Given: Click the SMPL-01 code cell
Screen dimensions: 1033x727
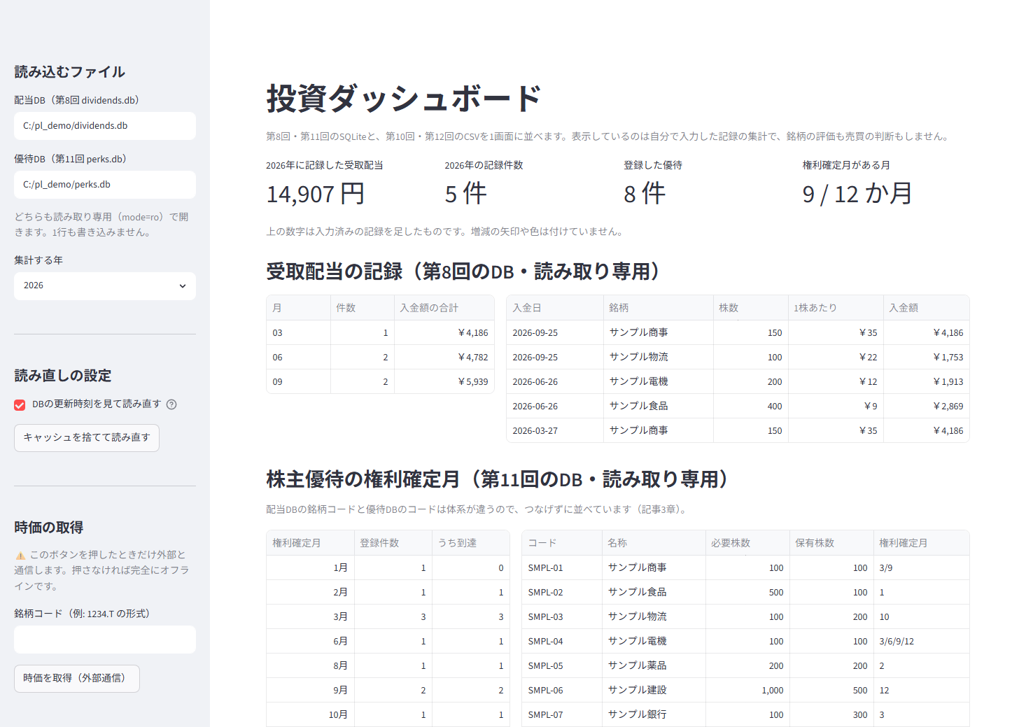Looking at the screenshot, I should 562,568.
